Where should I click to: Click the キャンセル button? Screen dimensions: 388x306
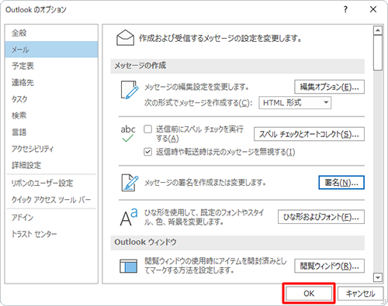click(360, 294)
